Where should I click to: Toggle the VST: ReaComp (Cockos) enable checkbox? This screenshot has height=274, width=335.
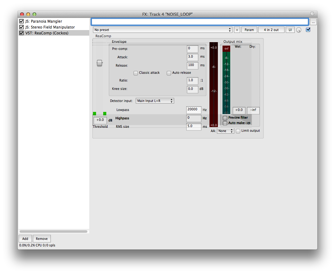tap(21, 33)
